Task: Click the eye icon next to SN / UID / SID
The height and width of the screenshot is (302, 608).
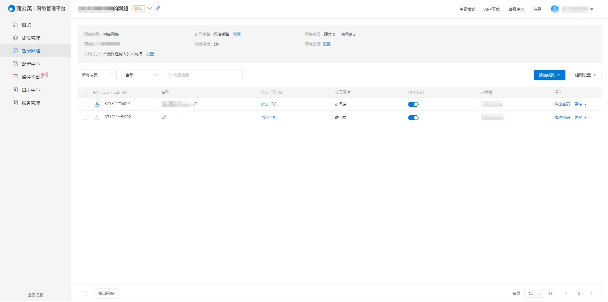Action: point(124,92)
